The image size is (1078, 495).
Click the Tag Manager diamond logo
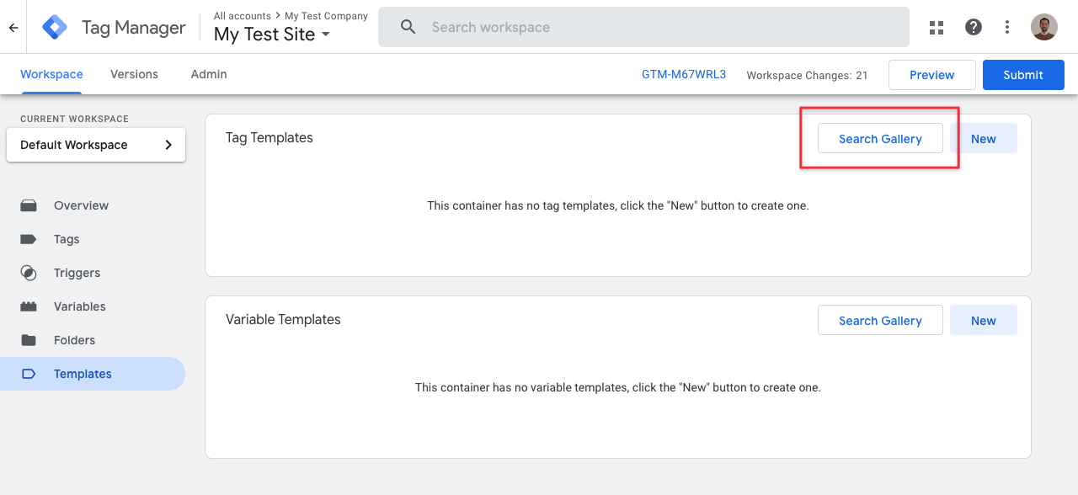(54, 27)
